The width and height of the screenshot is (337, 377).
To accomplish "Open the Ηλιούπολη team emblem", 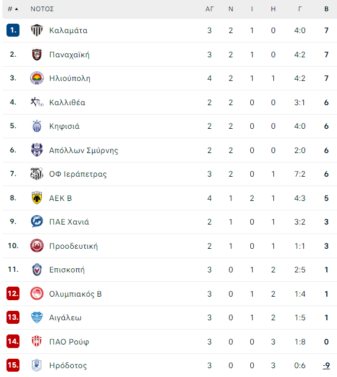I will (x=37, y=78).
